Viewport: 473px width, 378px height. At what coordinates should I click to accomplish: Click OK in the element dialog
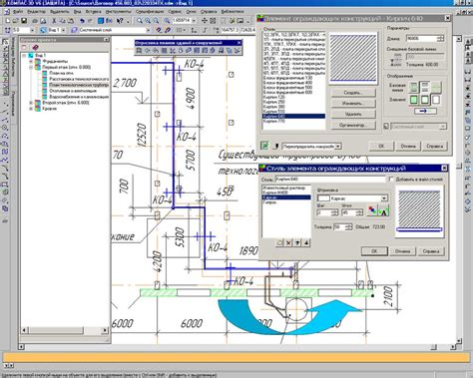(381, 146)
